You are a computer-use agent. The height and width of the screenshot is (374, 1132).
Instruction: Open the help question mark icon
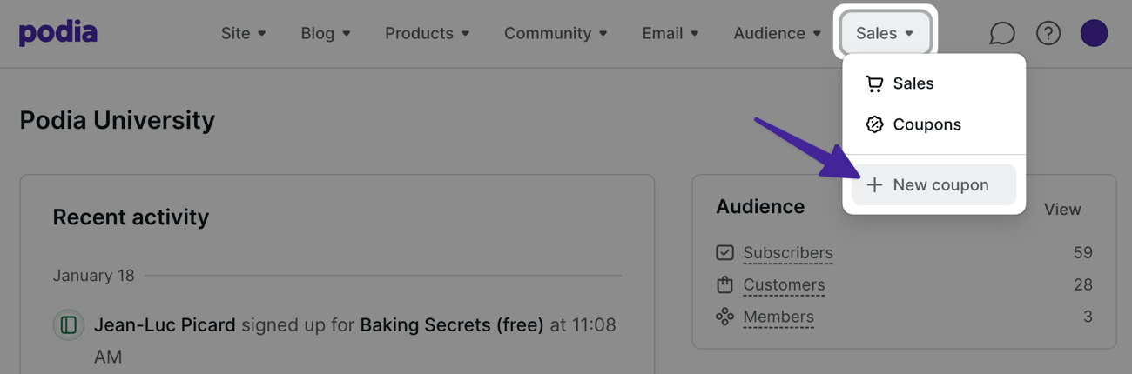click(1048, 33)
